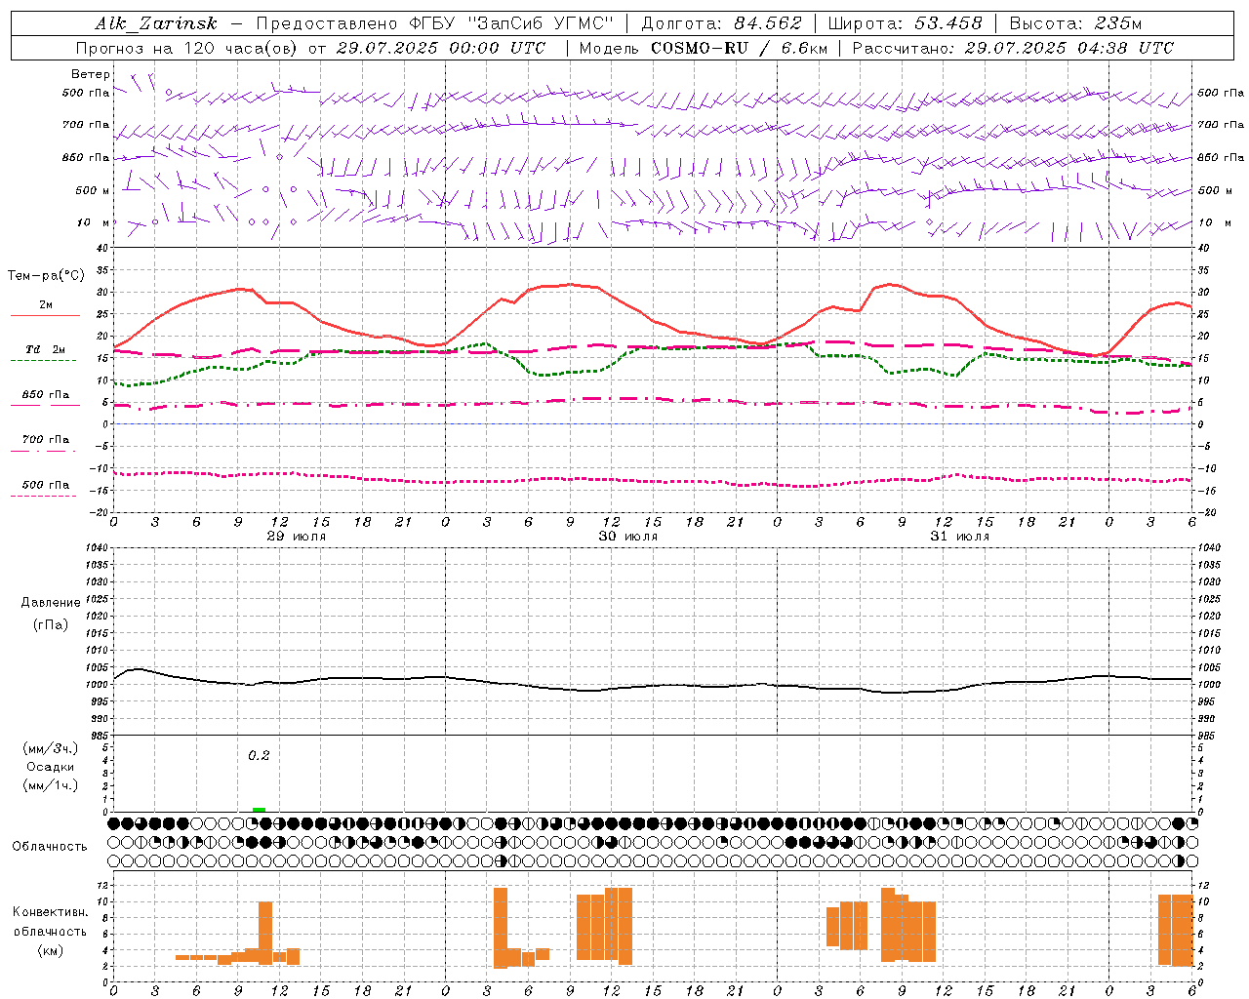Click the 0.2 precipitation value annotation
The height and width of the screenshot is (999, 1249).
coord(259,755)
